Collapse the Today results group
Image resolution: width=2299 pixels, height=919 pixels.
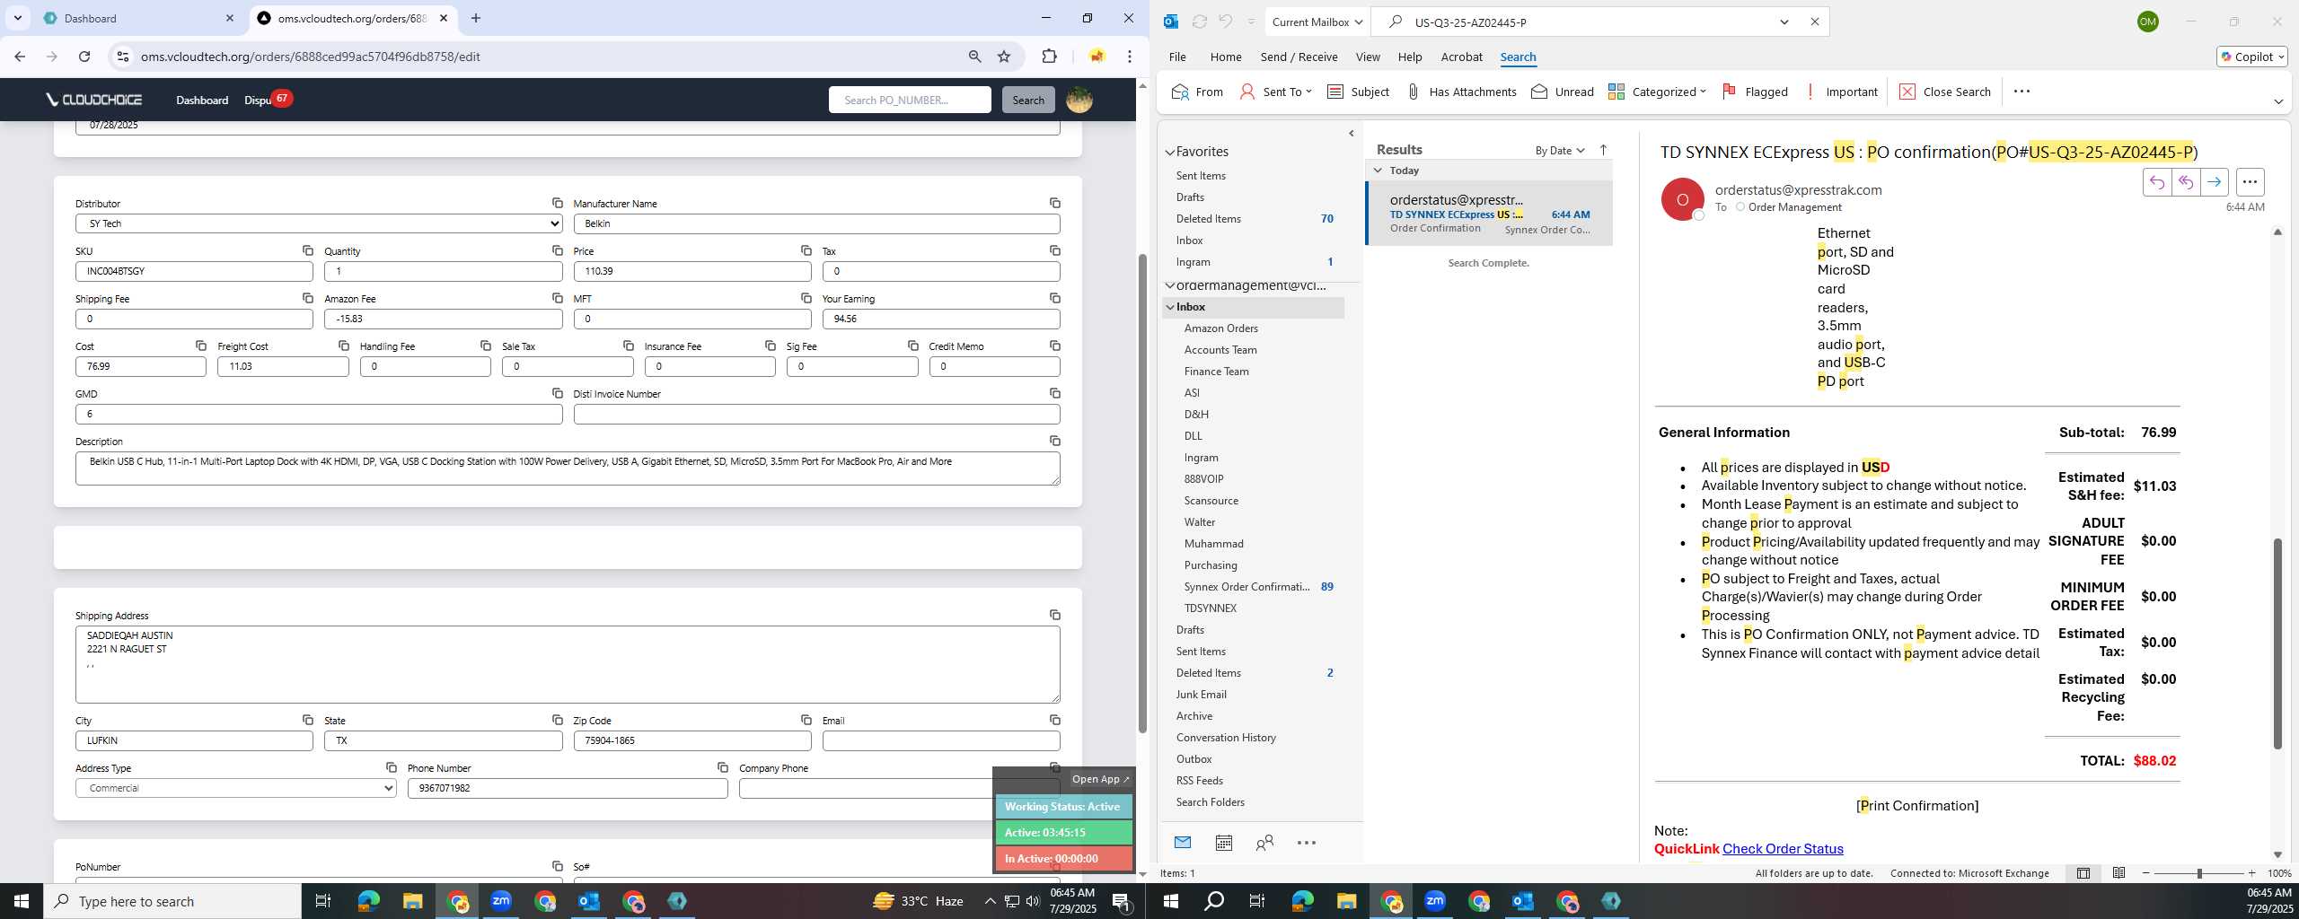pos(1378,170)
